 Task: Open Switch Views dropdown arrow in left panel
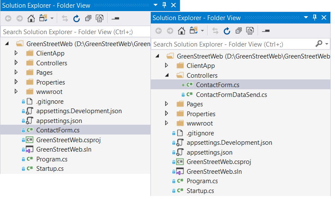pos(52,19)
